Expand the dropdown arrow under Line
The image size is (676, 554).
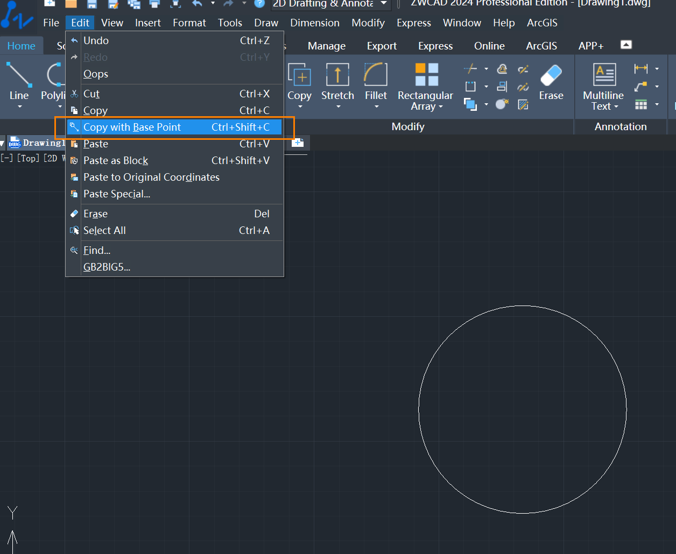[20, 107]
